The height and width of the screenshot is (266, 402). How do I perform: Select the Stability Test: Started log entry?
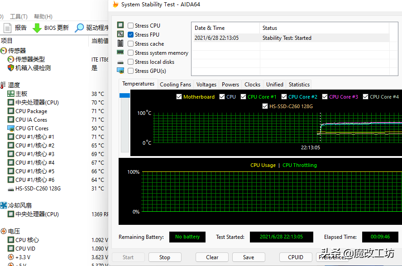291,38
